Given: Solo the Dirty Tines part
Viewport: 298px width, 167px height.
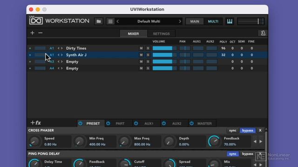Looking at the screenshot, I should click(x=148, y=48).
